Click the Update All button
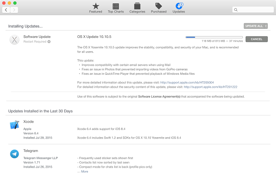Image resolution: width=276 pixels, height=175 pixels. [x=254, y=26]
